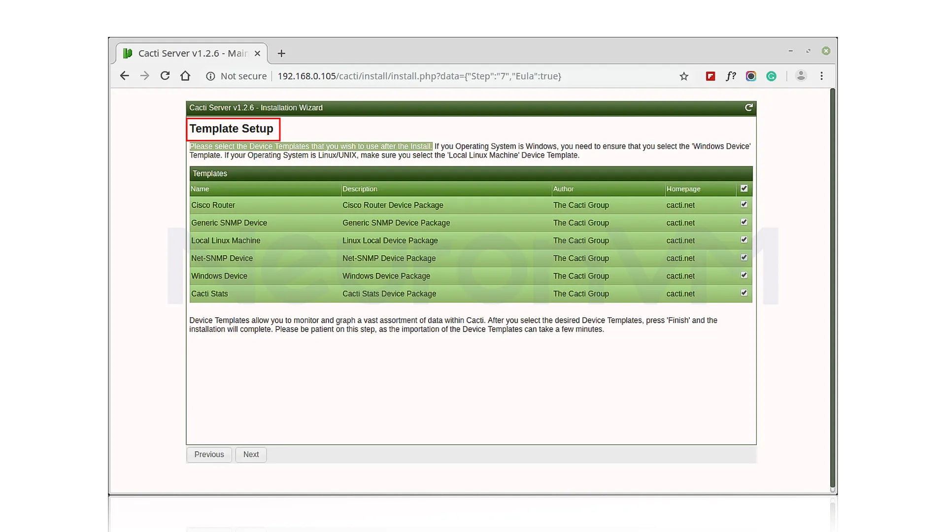Click the 'Cacti Server v1.2.6 - Installation Wizard' title
This screenshot has width=946, height=532.
coord(256,107)
